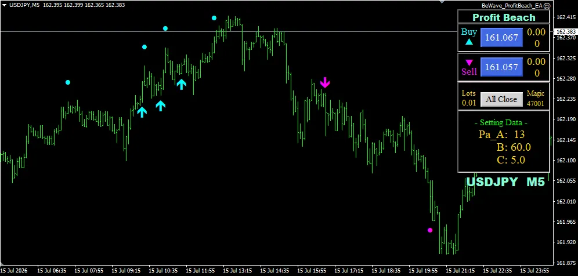Image resolution: width=578 pixels, height=276 pixels.
Task: Click the 15 Jul 2026 date label
Action: click(15, 270)
